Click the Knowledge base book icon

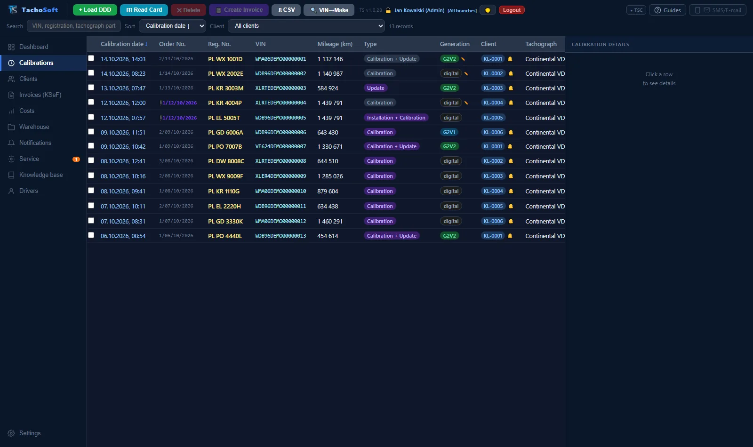tap(11, 175)
